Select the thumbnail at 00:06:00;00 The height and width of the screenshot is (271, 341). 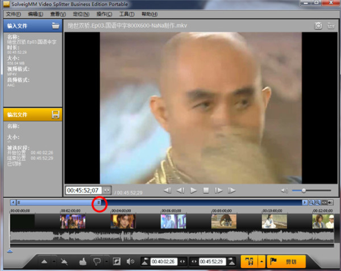click(x=173, y=221)
